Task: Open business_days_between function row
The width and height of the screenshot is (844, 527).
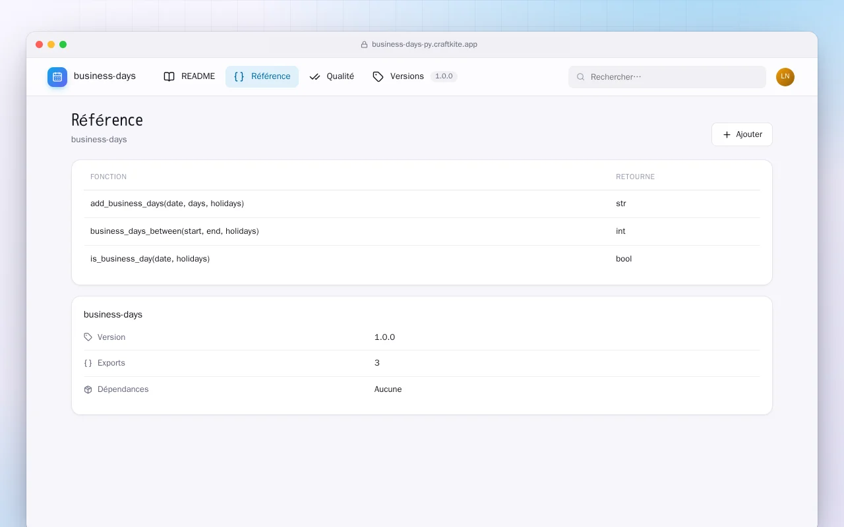Action: tap(422, 231)
